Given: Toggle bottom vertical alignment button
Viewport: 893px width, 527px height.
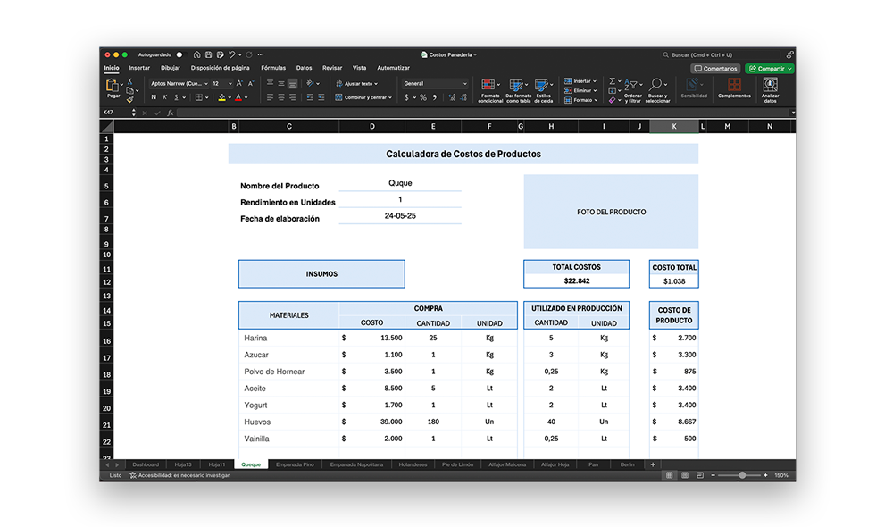Looking at the screenshot, I should pos(292,84).
